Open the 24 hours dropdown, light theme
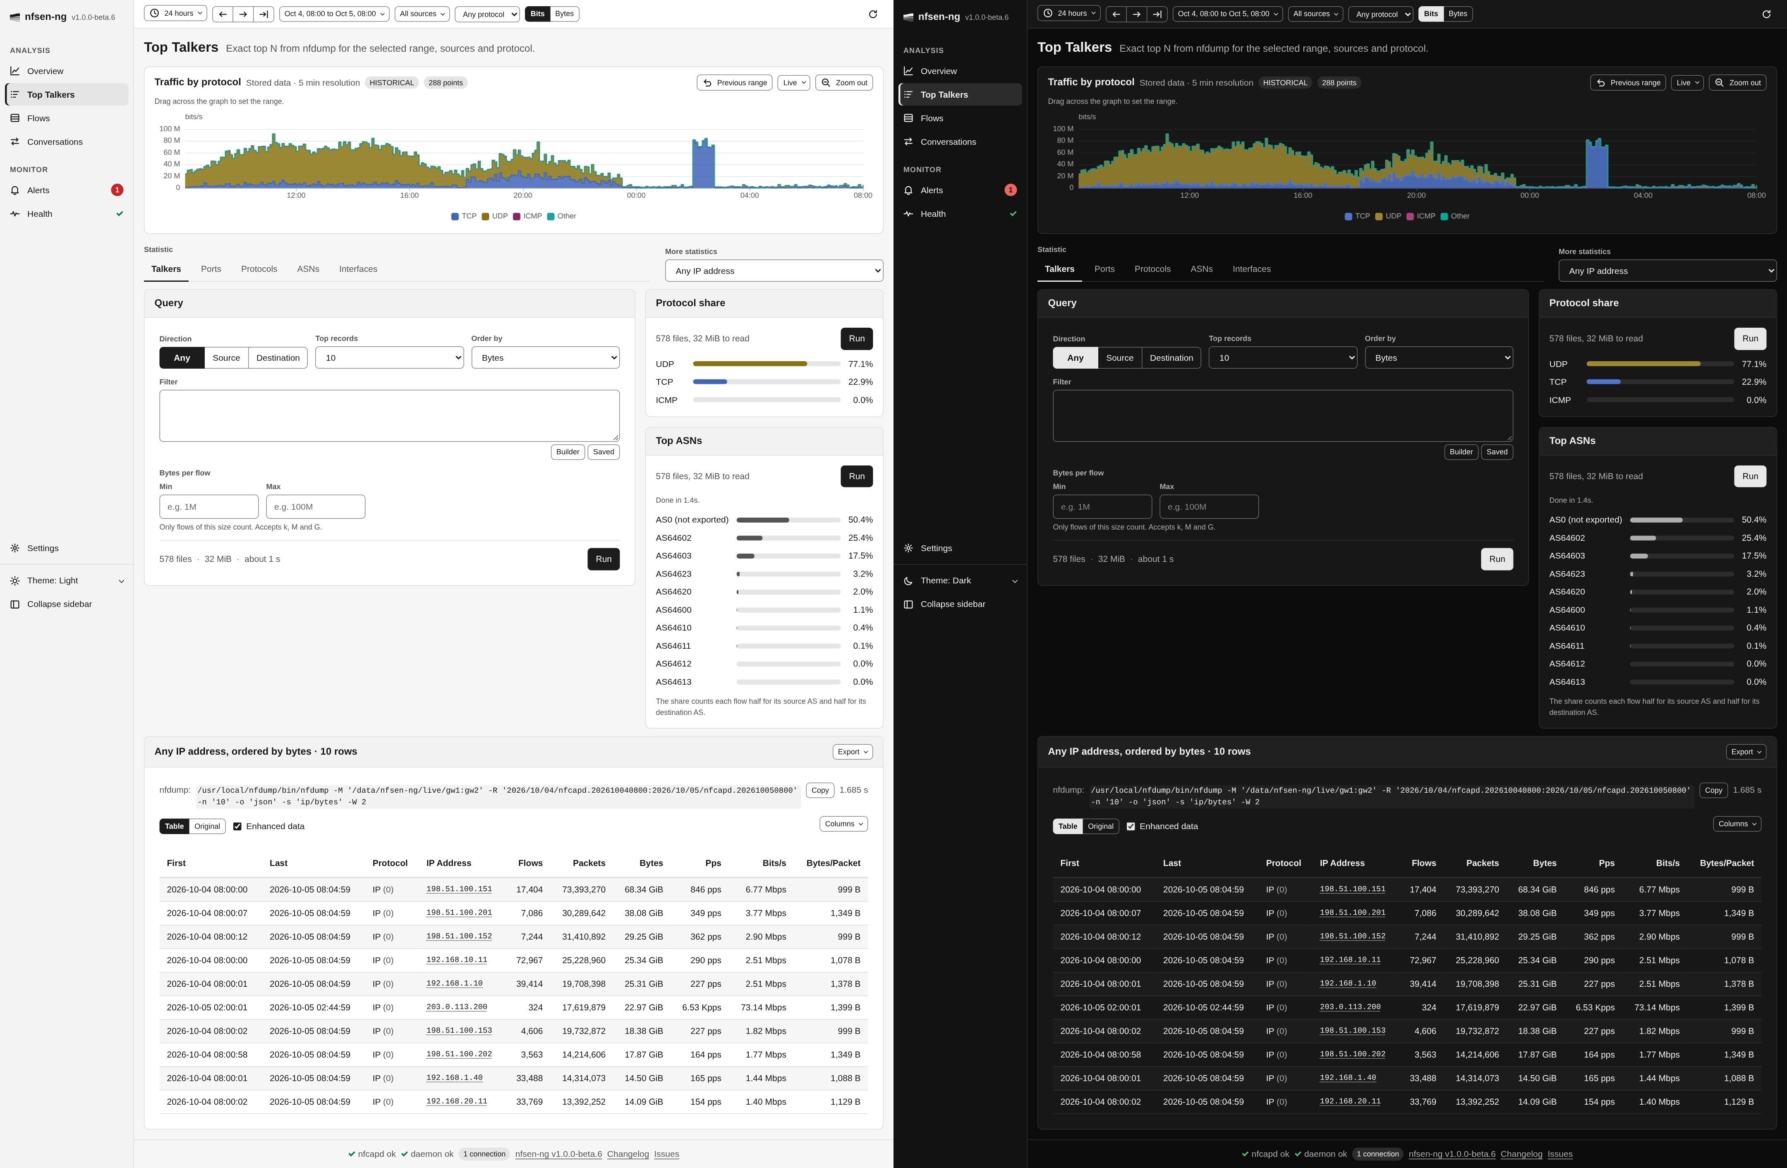Viewport: 1787px width, 1168px height. 176,14
